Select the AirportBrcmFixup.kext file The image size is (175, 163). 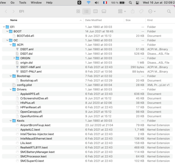click(35, 125)
